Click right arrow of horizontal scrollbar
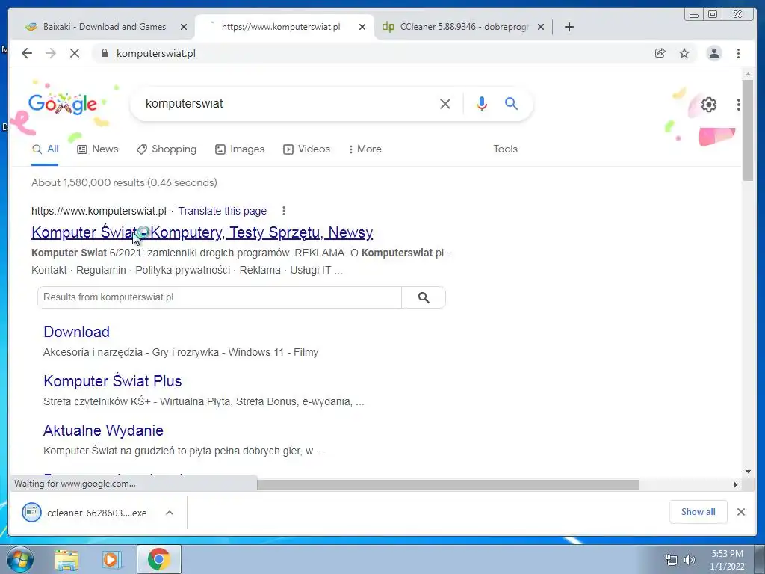The height and width of the screenshot is (574, 765). pyautogui.click(x=736, y=484)
